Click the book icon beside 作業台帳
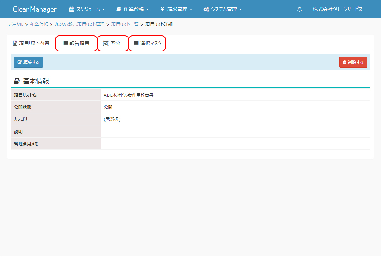This screenshot has height=257, width=381. [x=118, y=9]
